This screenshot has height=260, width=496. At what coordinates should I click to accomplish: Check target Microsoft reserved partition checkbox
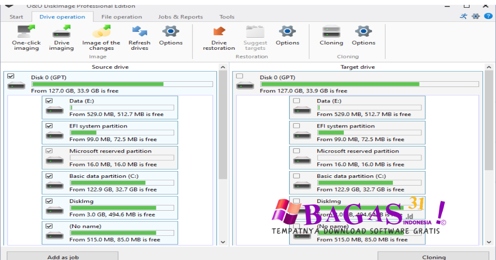click(296, 151)
